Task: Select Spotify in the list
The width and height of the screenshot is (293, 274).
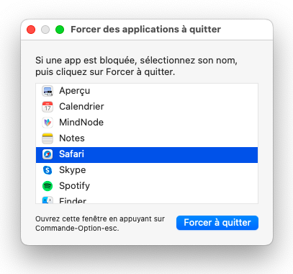Action: (147, 186)
